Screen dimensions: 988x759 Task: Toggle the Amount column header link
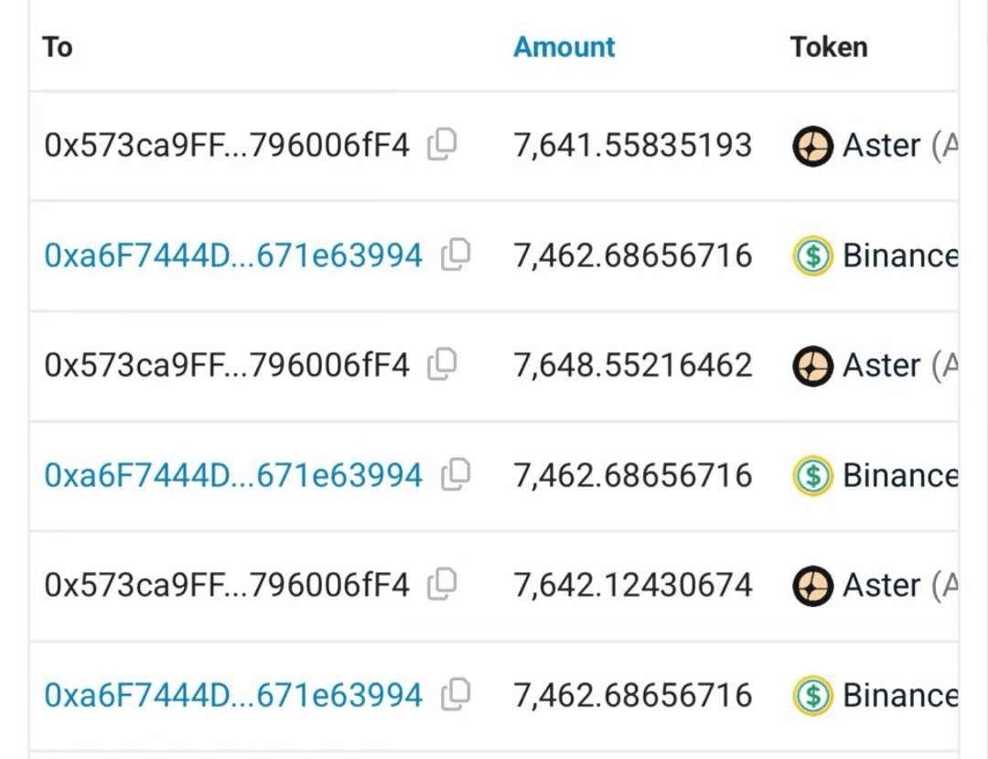[564, 47]
